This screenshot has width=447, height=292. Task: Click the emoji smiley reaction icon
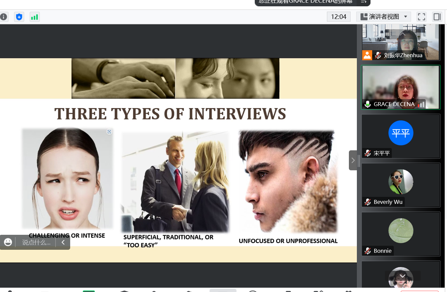click(8, 242)
